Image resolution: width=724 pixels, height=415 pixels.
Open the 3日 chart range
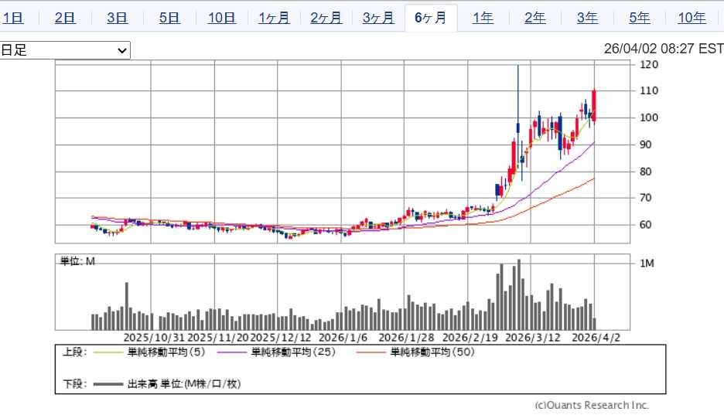coord(117,18)
